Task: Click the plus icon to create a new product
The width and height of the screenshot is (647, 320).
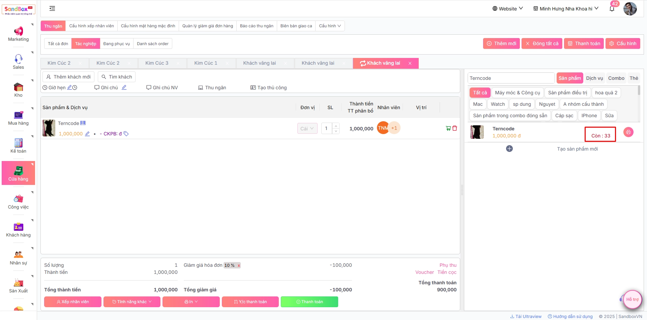Action: 509,149
